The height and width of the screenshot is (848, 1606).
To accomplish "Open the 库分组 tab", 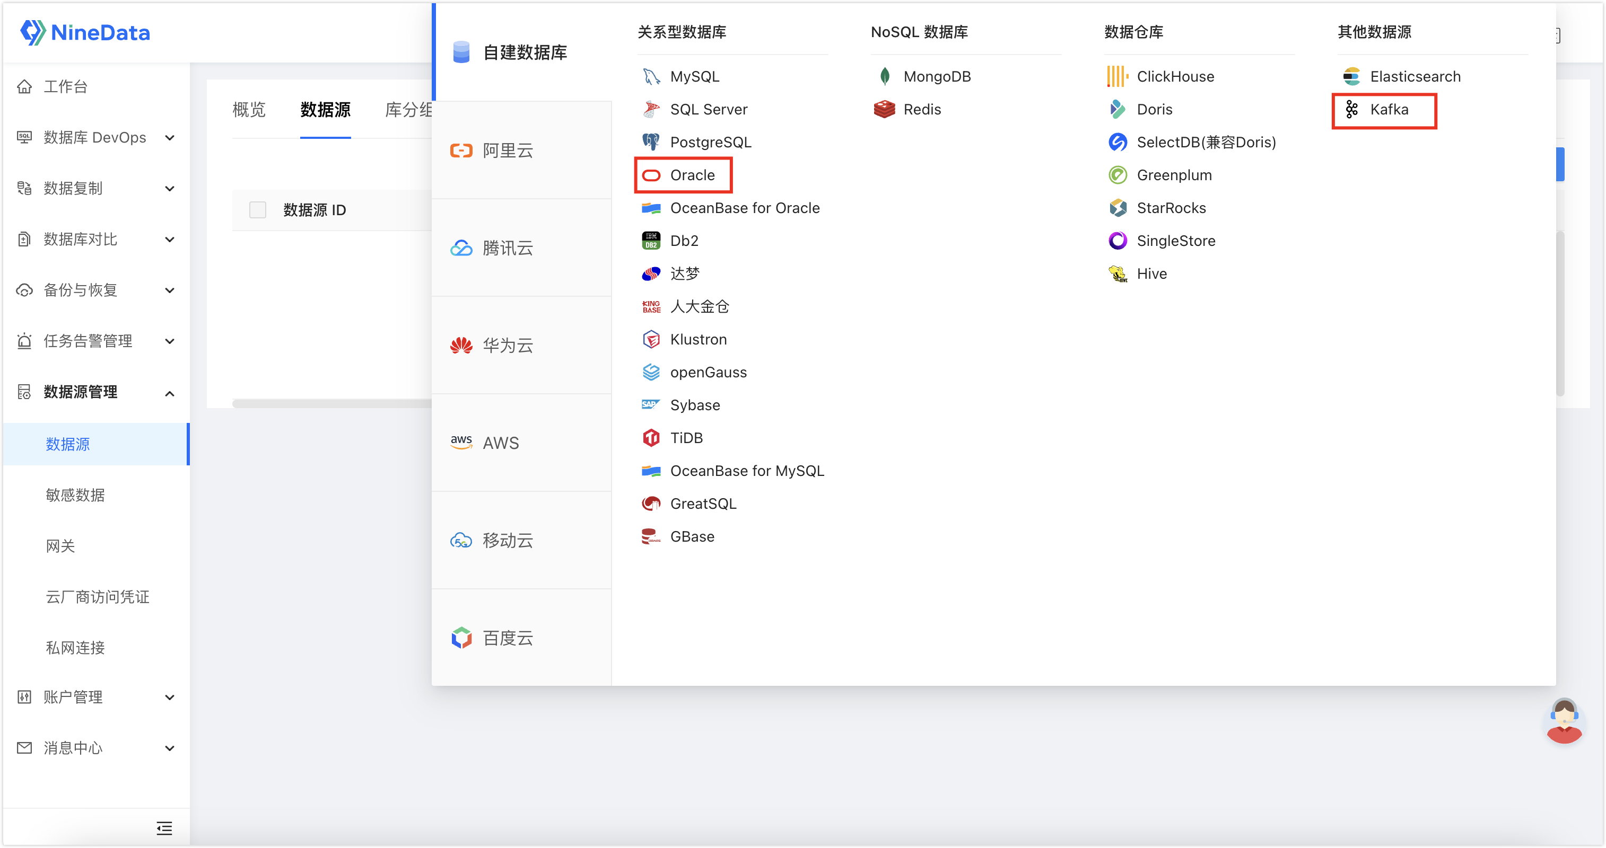I will pyautogui.click(x=409, y=110).
